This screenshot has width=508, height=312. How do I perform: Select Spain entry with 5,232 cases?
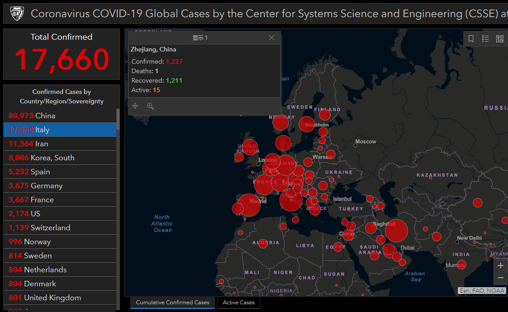point(60,172)
